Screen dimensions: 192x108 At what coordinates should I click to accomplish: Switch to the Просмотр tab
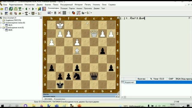tap(88, 8)
